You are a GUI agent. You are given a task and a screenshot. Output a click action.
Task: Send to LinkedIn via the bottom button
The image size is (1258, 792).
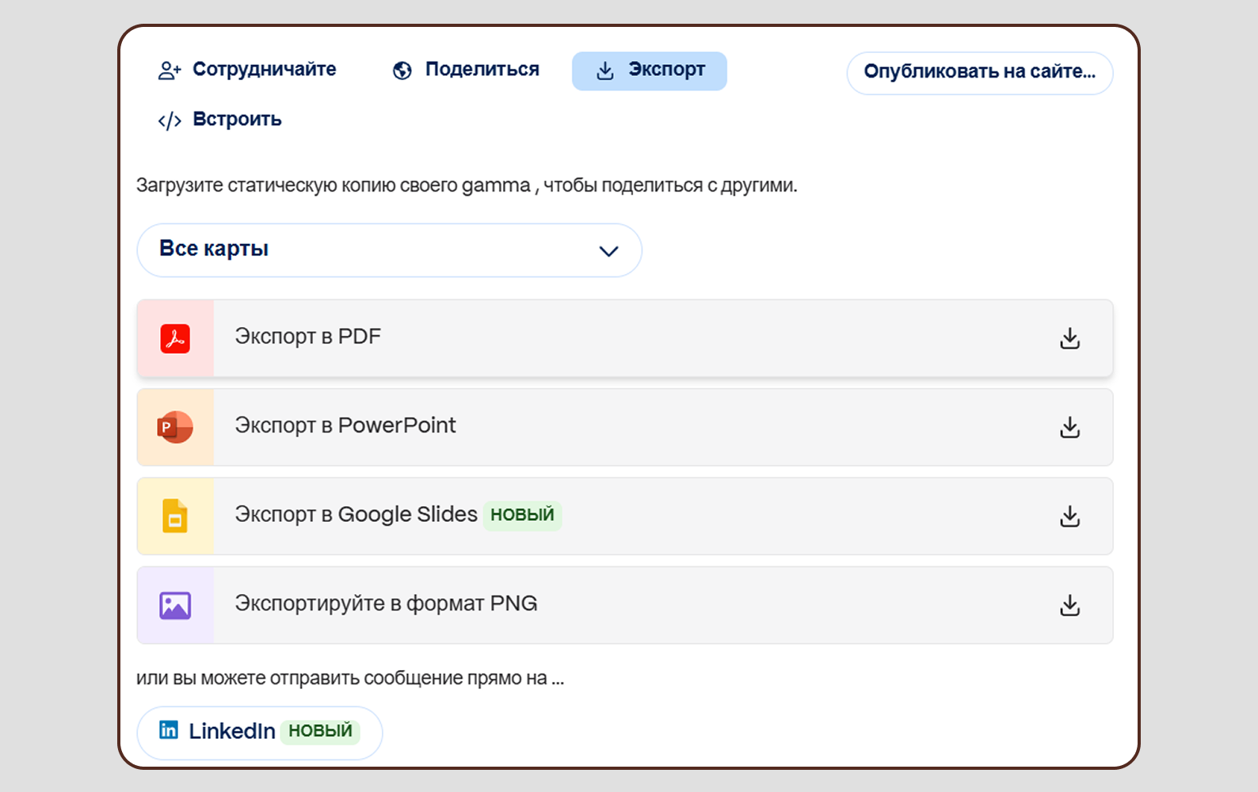click(259, 732)
